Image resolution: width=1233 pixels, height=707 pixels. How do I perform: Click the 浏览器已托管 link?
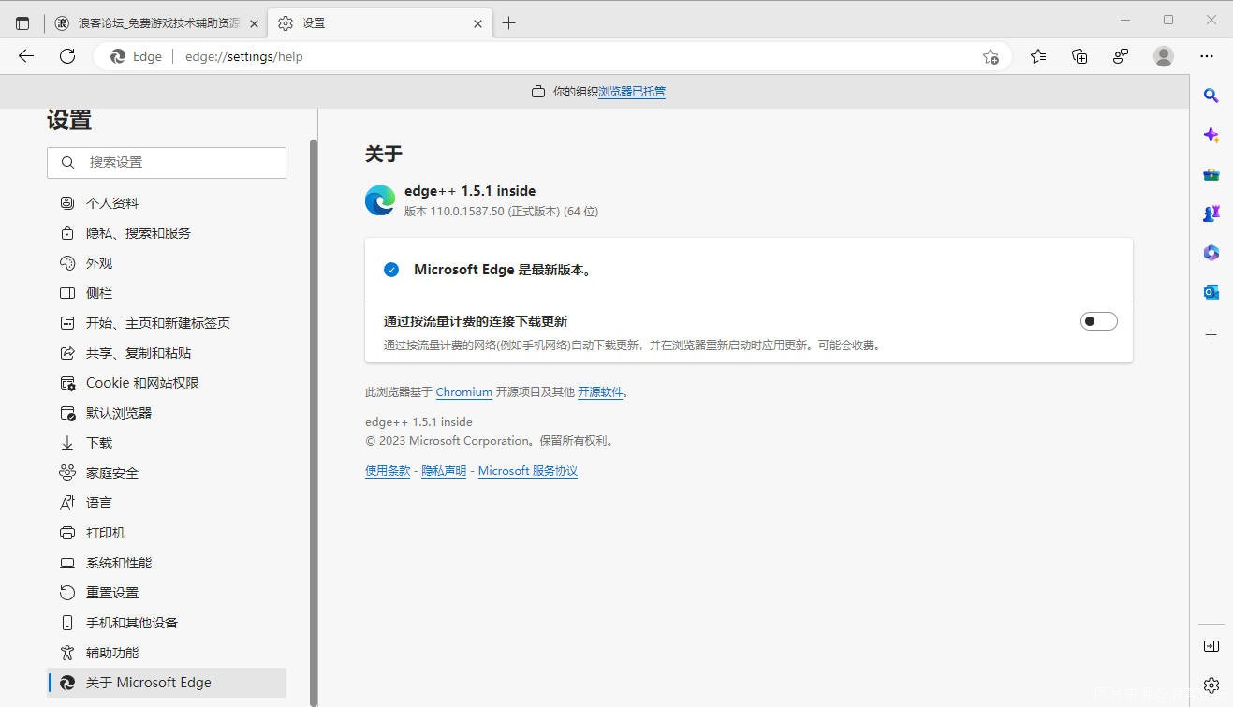(632, 92)
